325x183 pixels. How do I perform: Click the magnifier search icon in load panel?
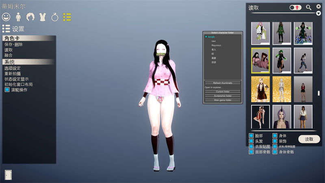309,7
